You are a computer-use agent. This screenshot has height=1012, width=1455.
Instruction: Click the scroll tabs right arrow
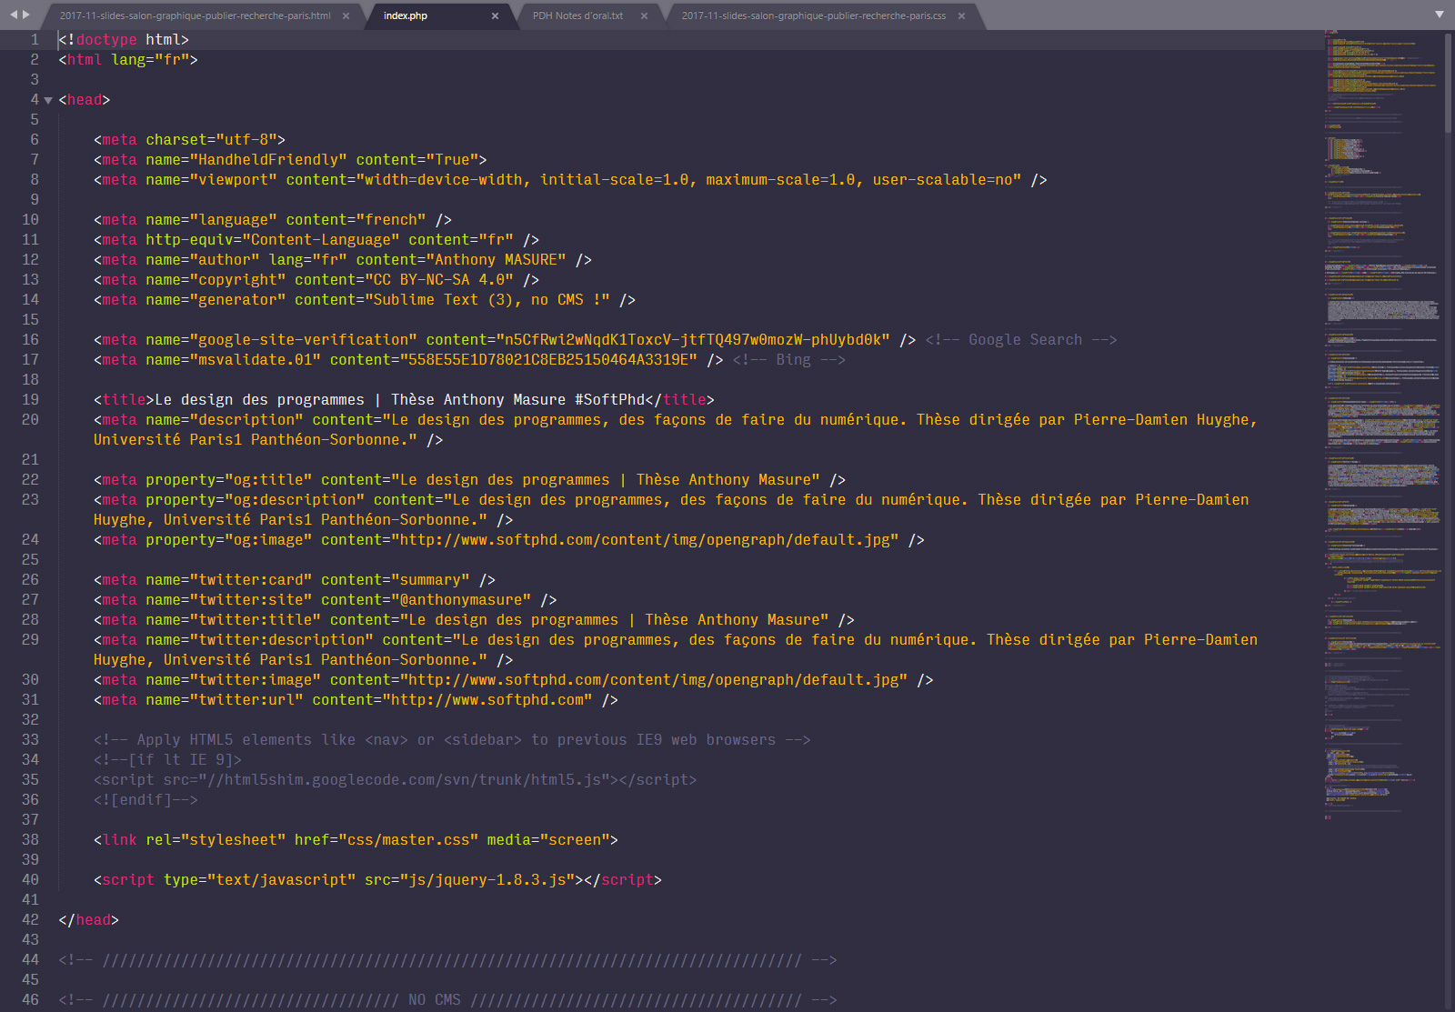coord(25,15)
